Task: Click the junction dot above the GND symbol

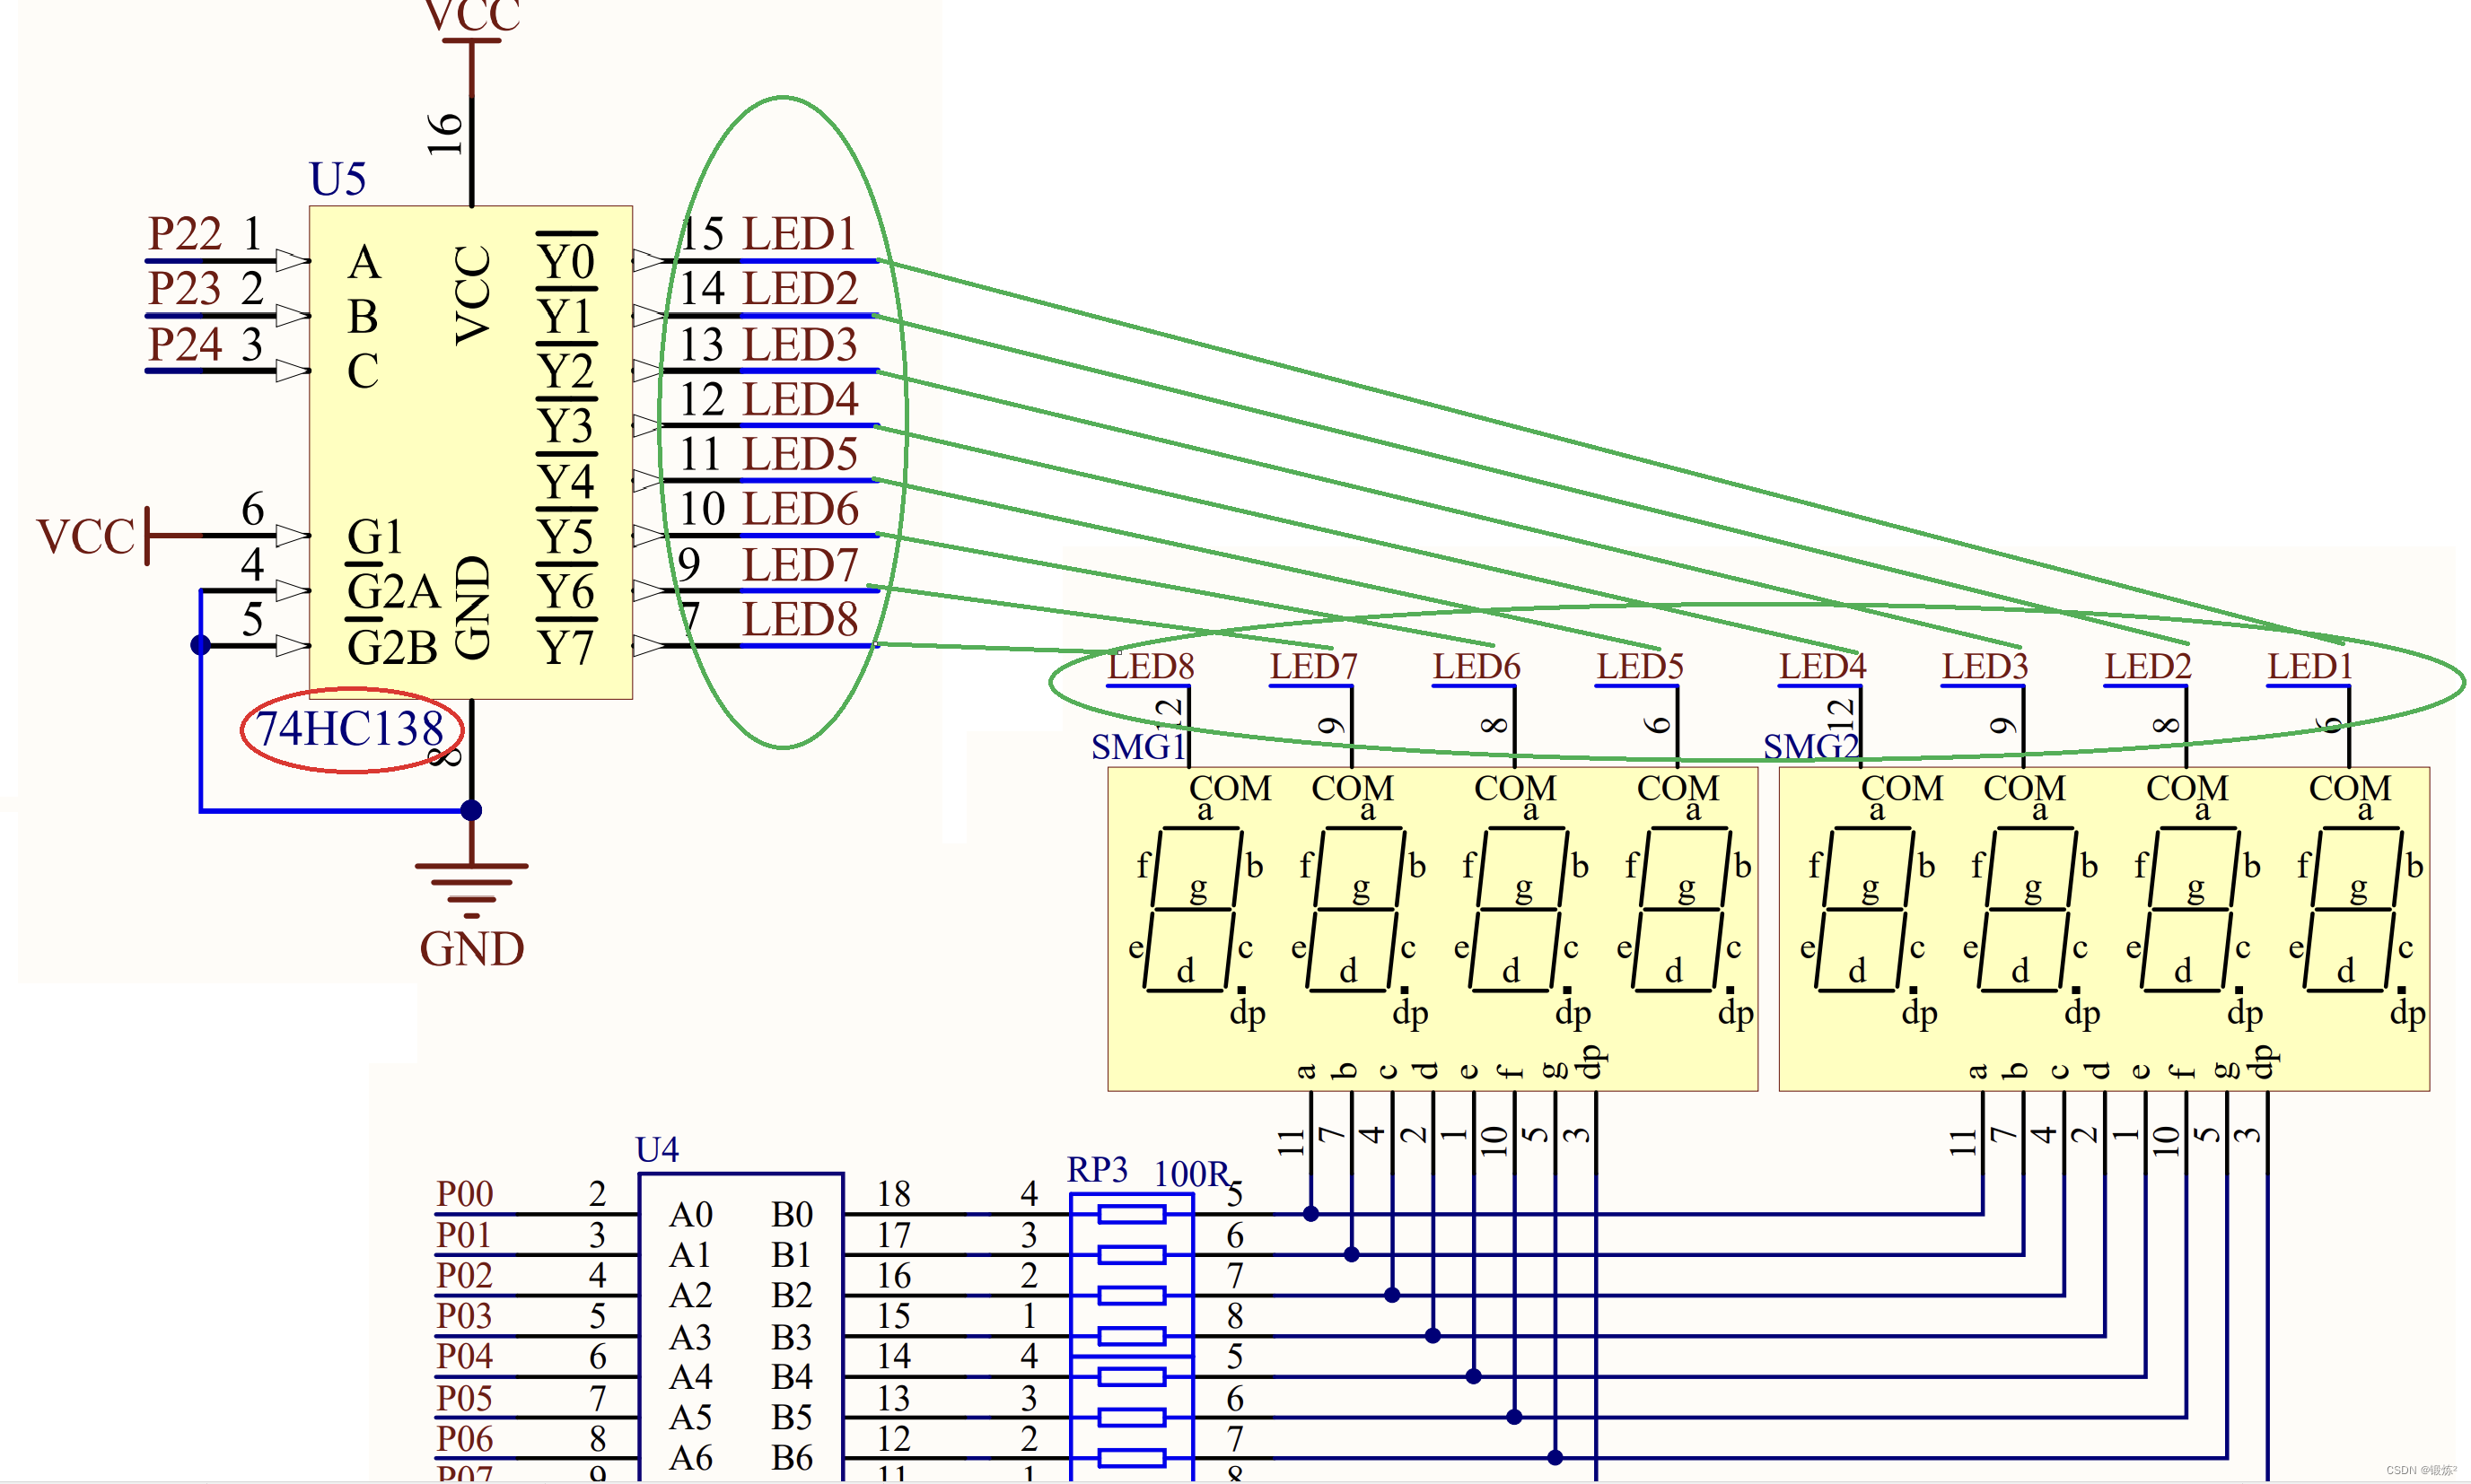Action: [x=471, y=810]
